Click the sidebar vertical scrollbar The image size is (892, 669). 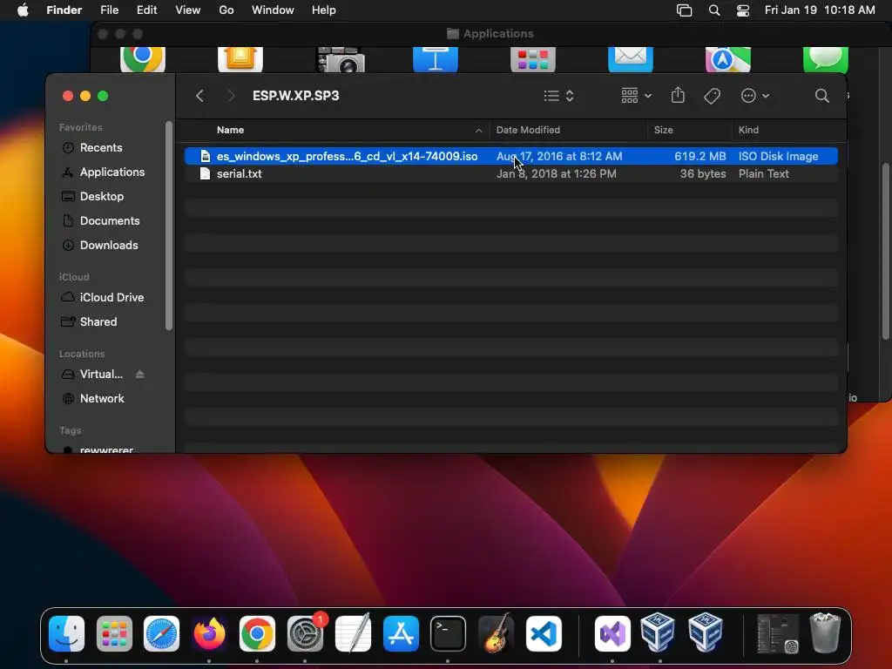click(168, 226)
